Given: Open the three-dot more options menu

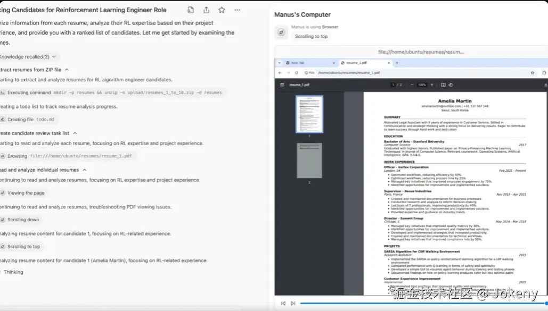Looking at the screenshot, I should [238, 10].
